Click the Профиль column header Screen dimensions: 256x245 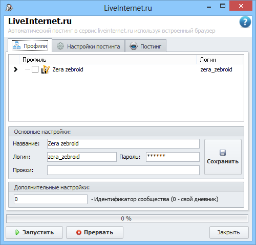[x=108, y=60]
